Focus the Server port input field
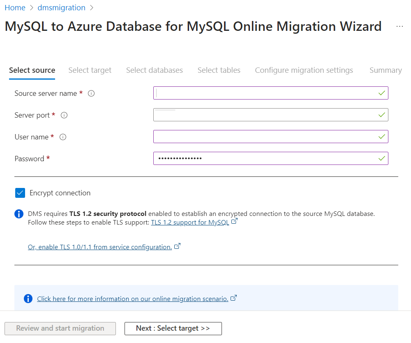The height and width of the screenshot is (343, 411). [x=270, y=115]
